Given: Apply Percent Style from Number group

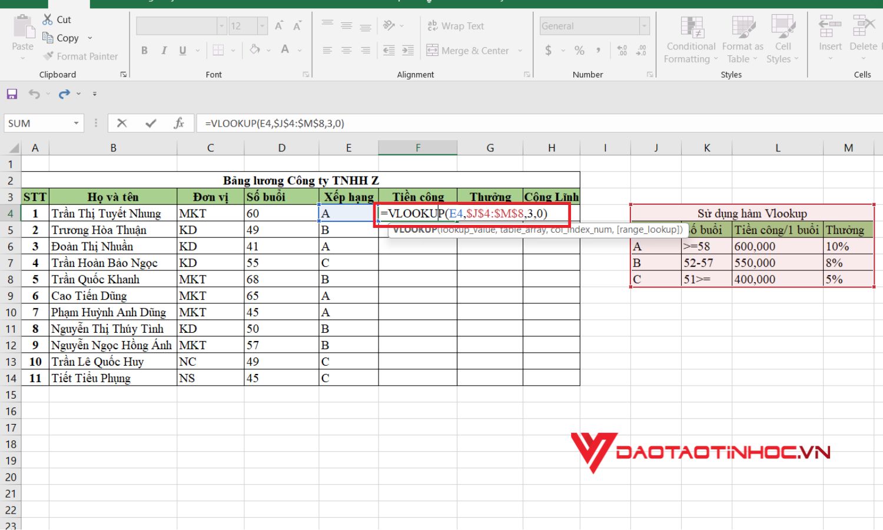Looking at the screenshot, I should click(579, 50).
